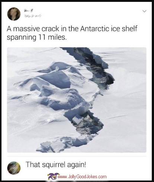This screenshot has height=182, width=154.
Task: Click the word "Antarctic" in the tweet
Action: tap(94, 29)
